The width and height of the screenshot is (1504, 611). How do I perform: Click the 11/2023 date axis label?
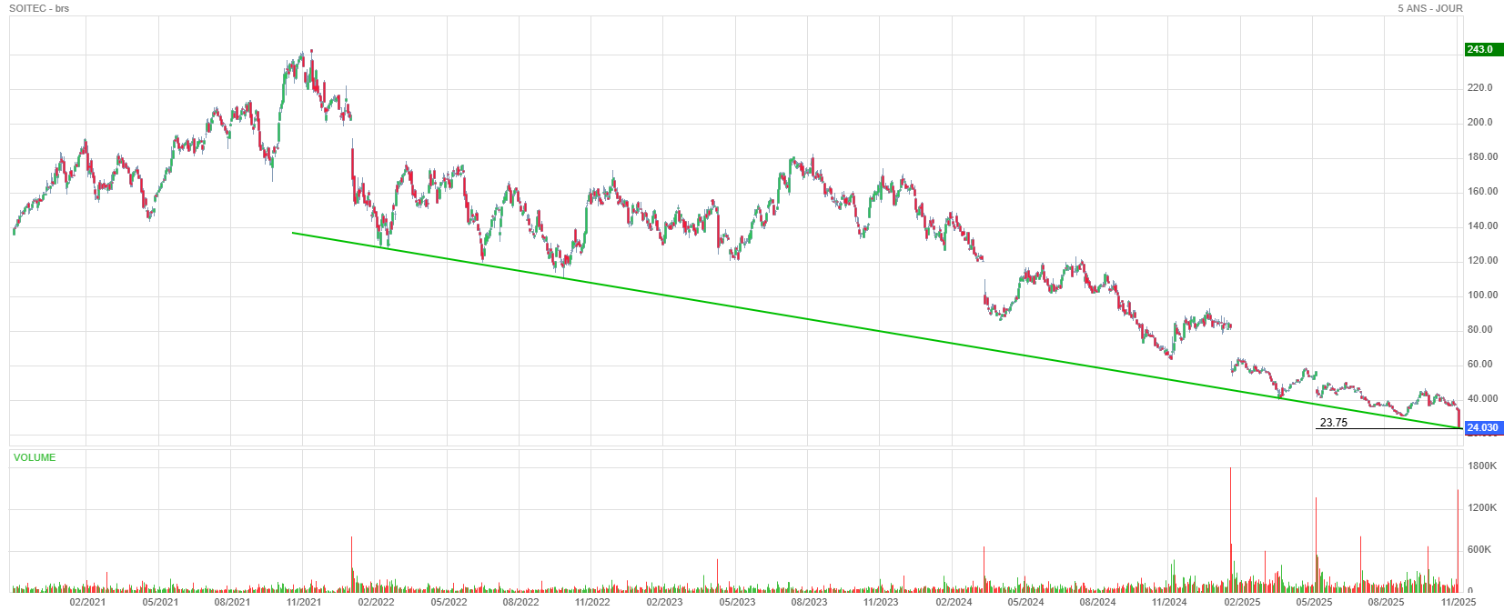tap(881, 602)
